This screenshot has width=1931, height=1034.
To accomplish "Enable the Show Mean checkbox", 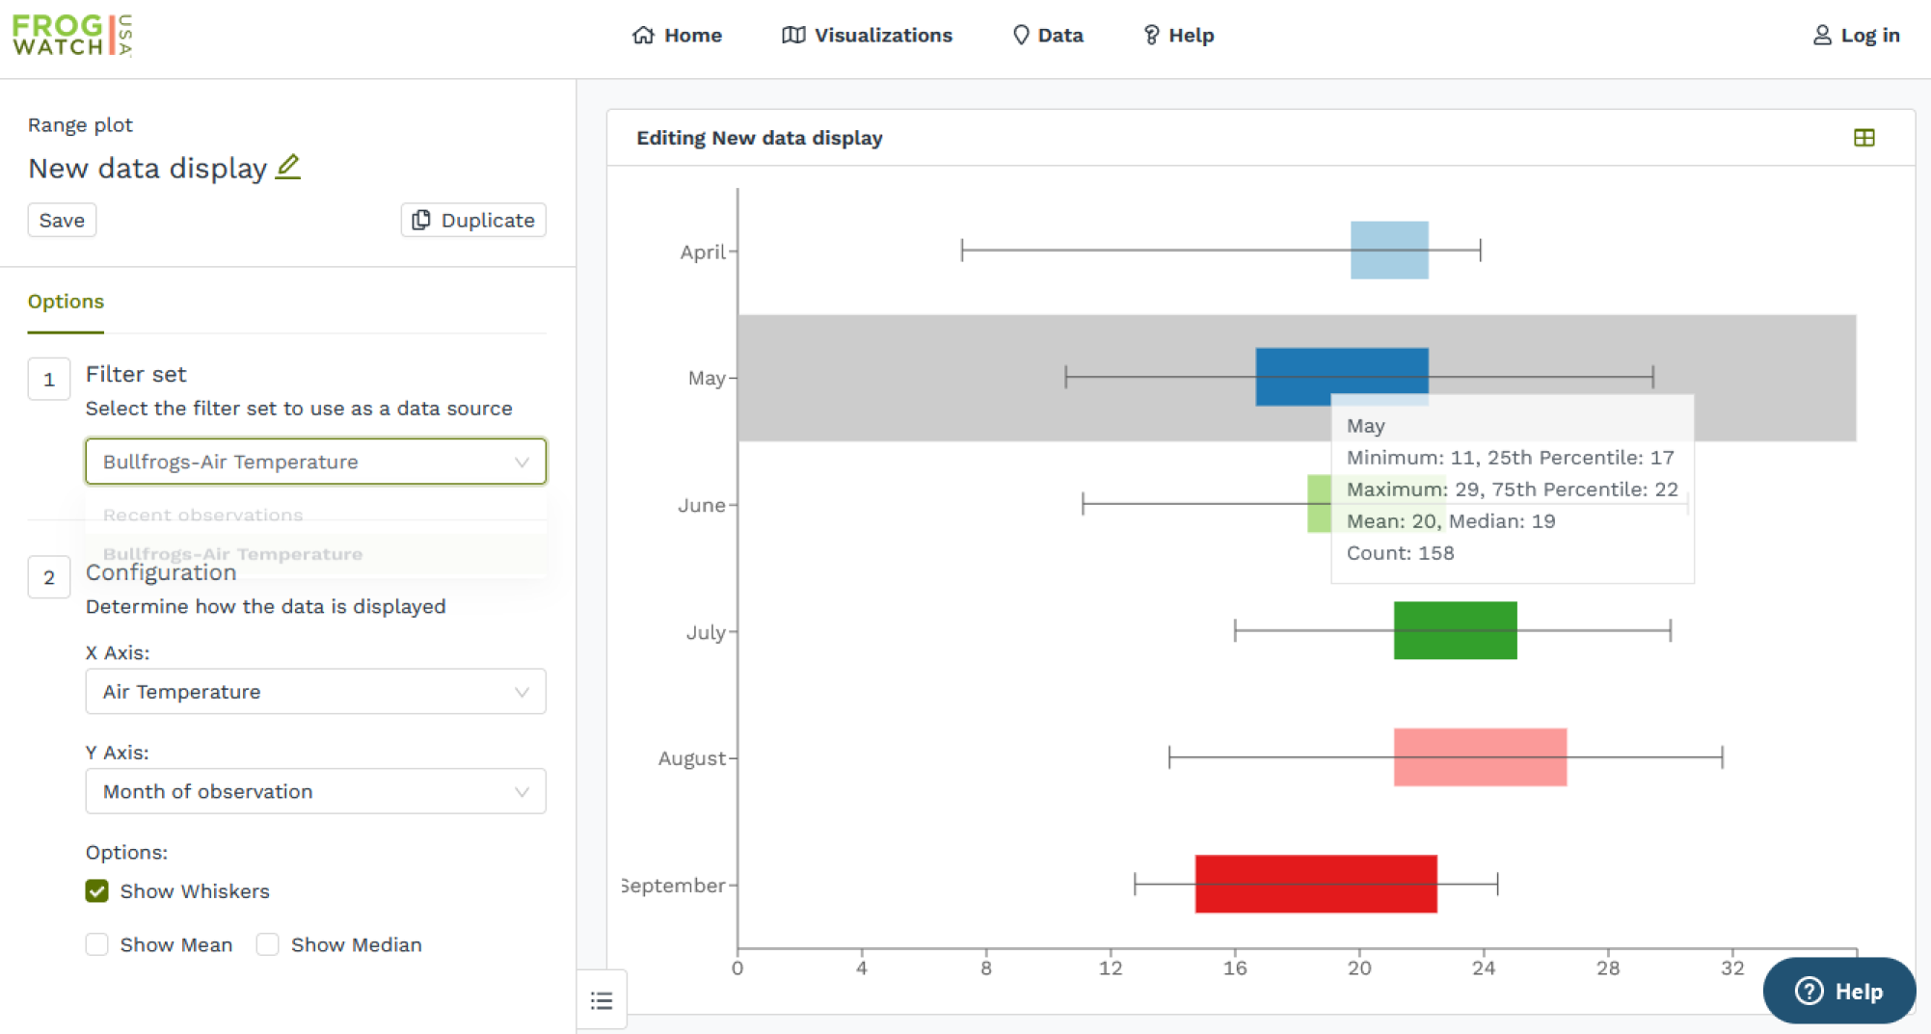I will (97, 944).
